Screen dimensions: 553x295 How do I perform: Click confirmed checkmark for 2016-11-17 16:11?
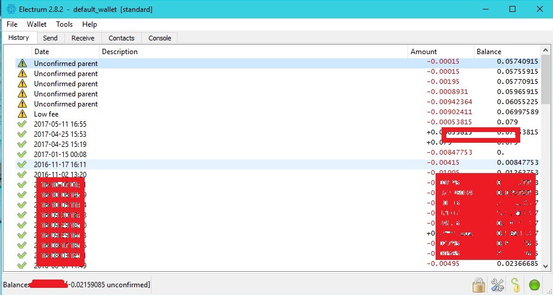click(x=22, y=164)
